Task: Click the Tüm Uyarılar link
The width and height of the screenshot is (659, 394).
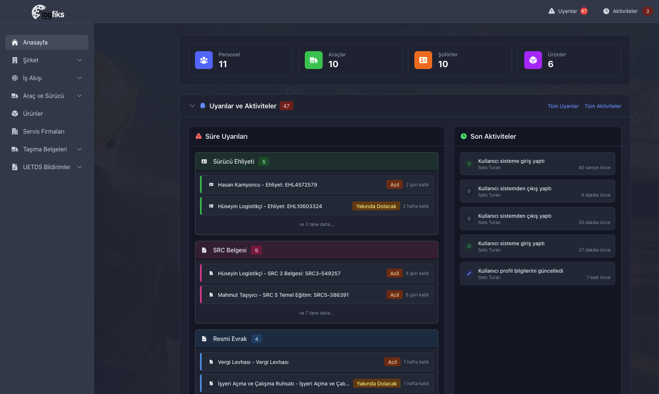Action: pos(563,106)
